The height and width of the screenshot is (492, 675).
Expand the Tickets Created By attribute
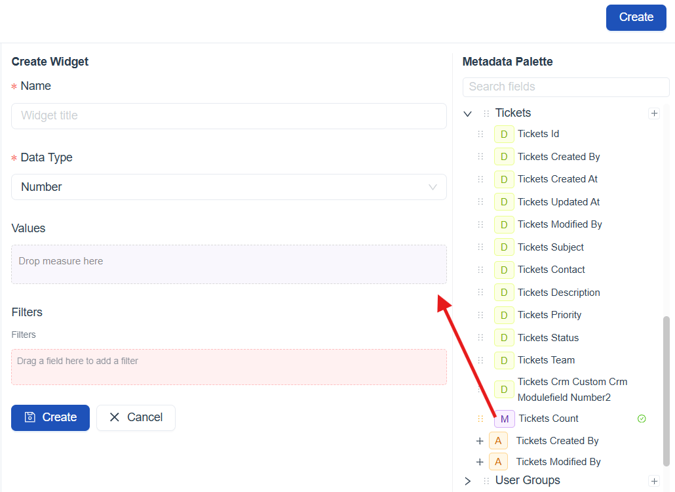(x=480, y=441)
